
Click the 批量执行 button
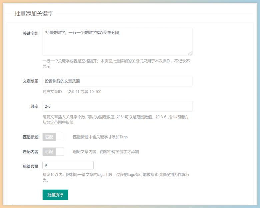click(x=55, y=195)
